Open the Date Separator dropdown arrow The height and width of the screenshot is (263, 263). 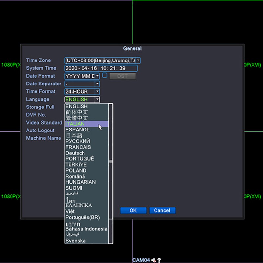coord(97,84)
